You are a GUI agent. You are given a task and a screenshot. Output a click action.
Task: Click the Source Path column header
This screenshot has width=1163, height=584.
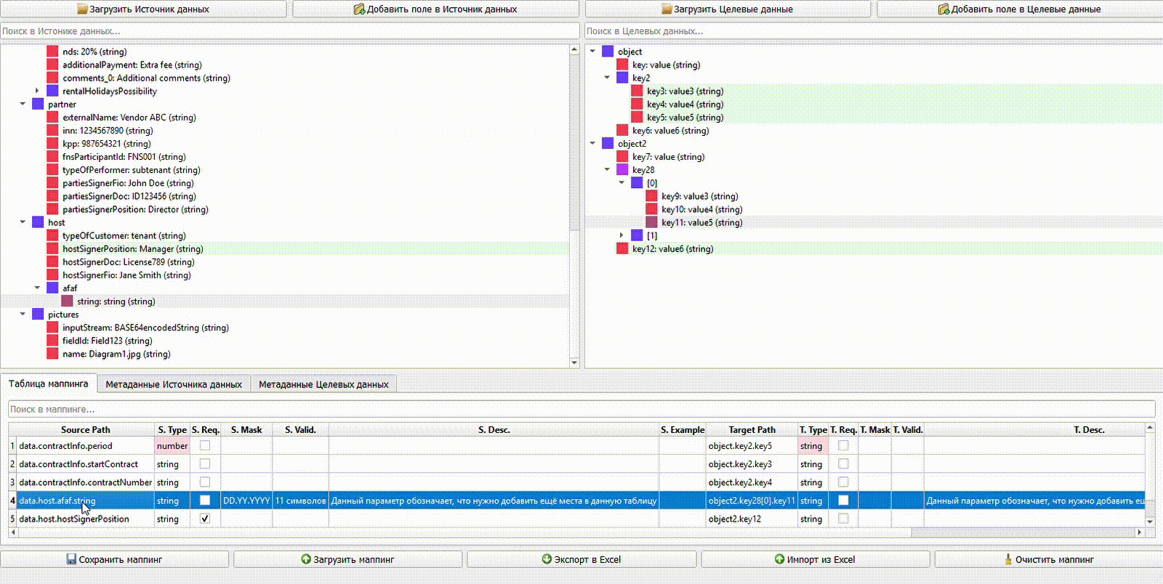[86, 429]
